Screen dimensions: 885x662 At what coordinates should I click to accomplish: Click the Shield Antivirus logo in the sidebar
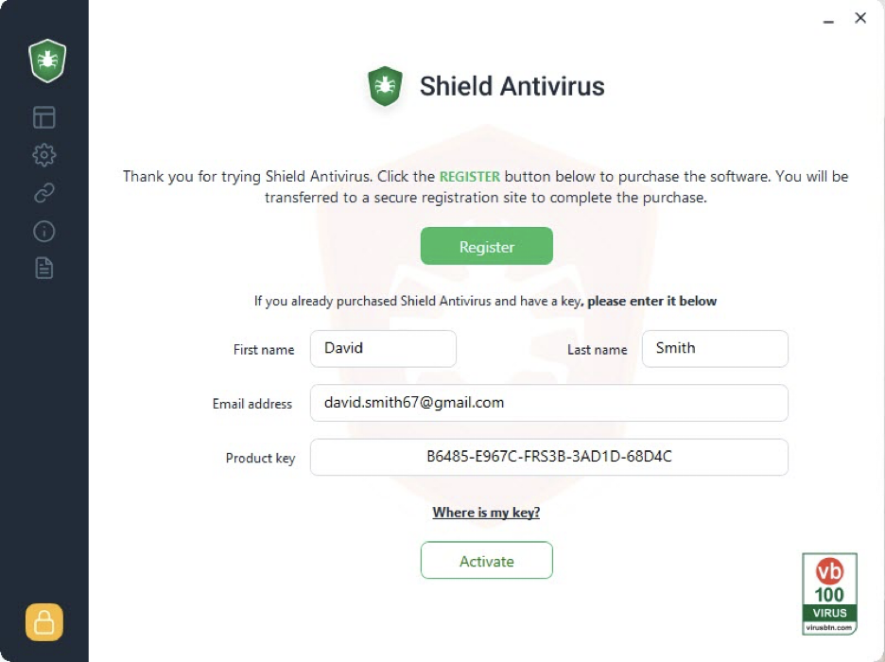click(46, 61)
